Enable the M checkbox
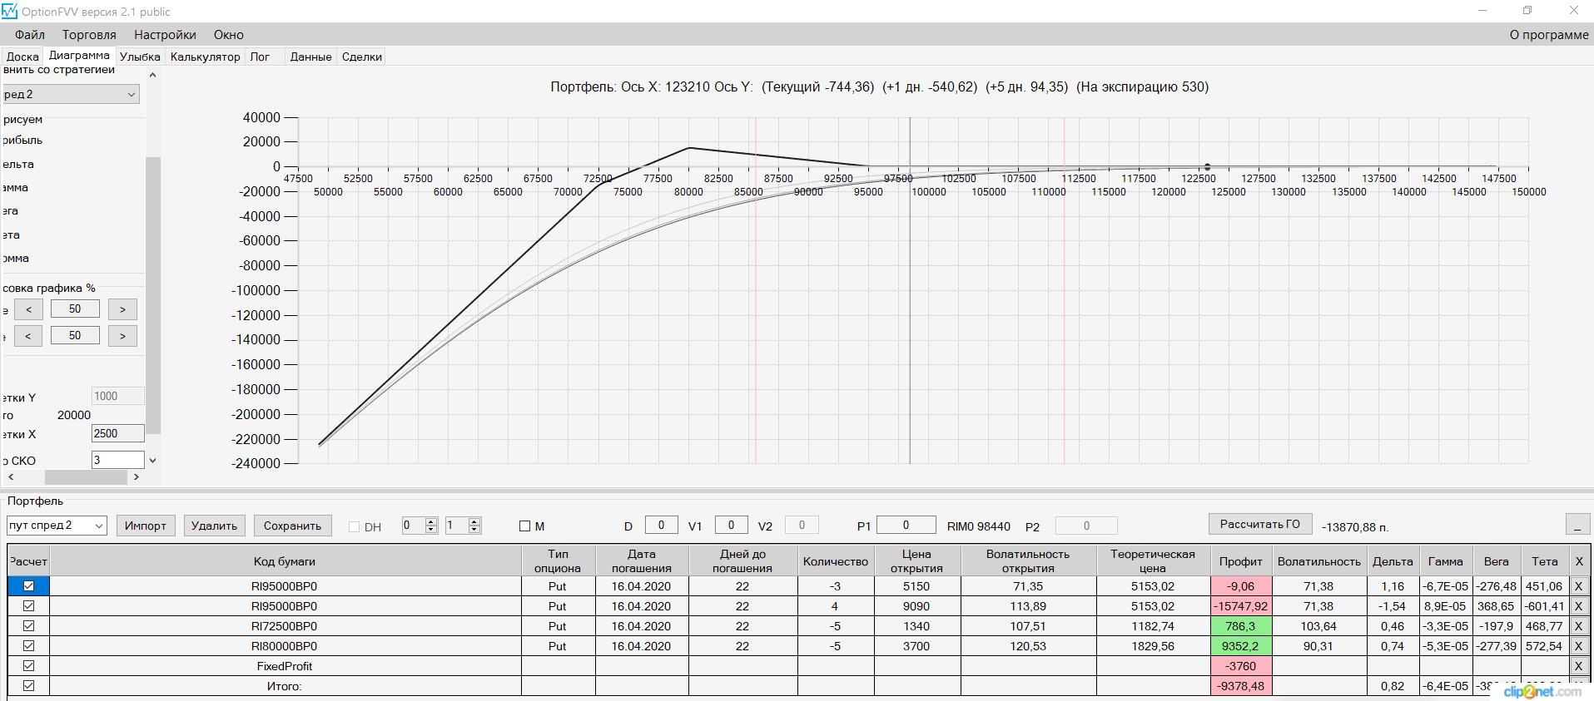This screenshot has height=701, width=1594. [524, 526]
